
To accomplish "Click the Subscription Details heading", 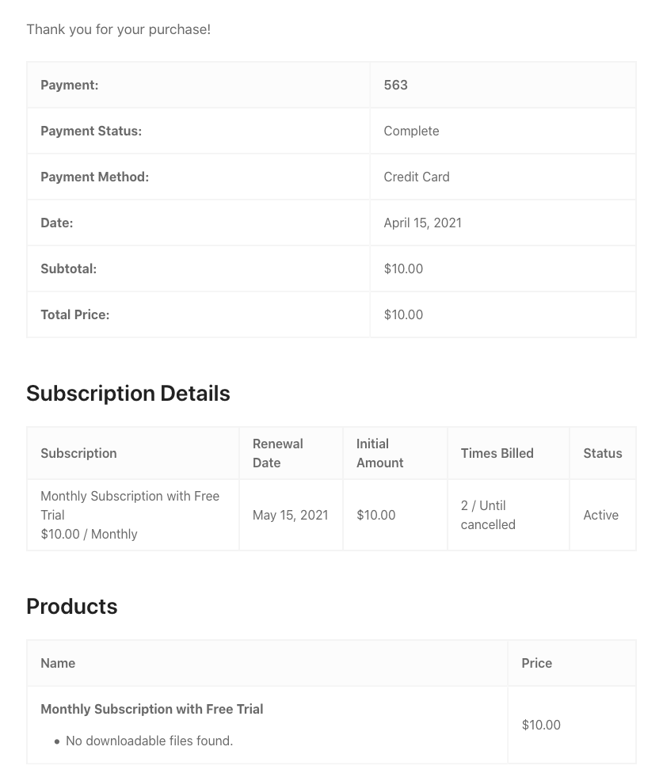I will pyautogui.click(x=128, y=394).
